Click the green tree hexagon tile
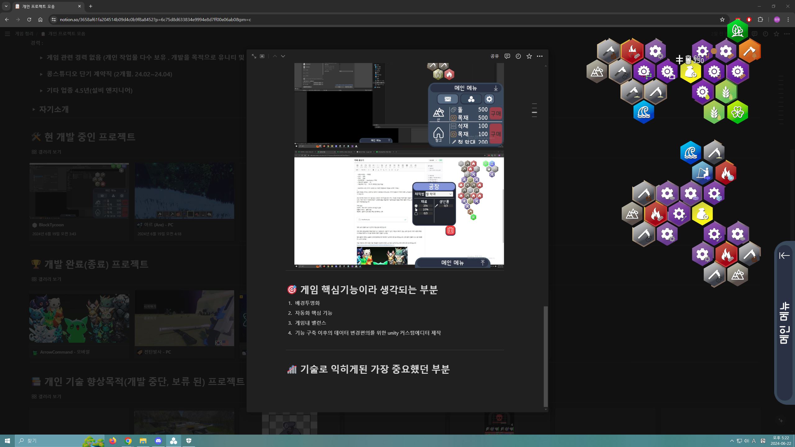This screenshot has width=795, height=447. (737, 30)
